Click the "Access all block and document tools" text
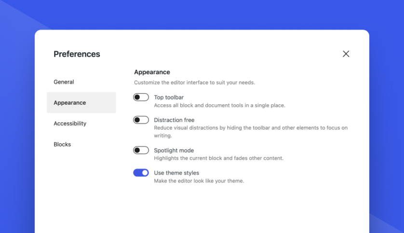Screen dimensions: 404x233 [219, 106]
